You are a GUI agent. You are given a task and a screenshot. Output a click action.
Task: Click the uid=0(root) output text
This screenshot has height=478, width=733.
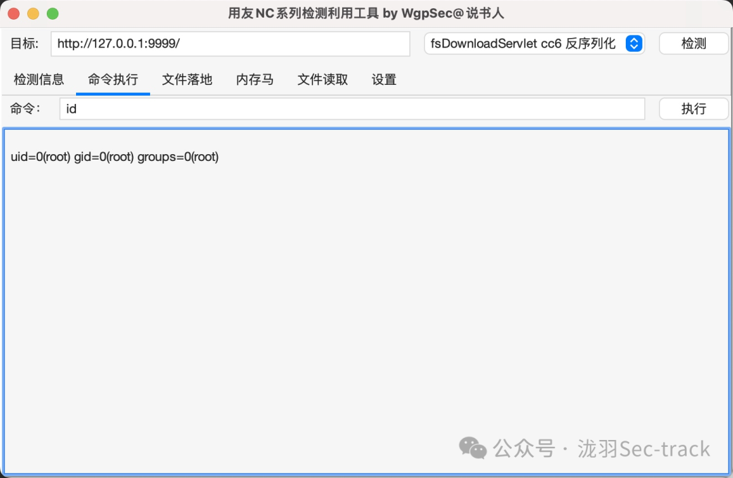115,157
